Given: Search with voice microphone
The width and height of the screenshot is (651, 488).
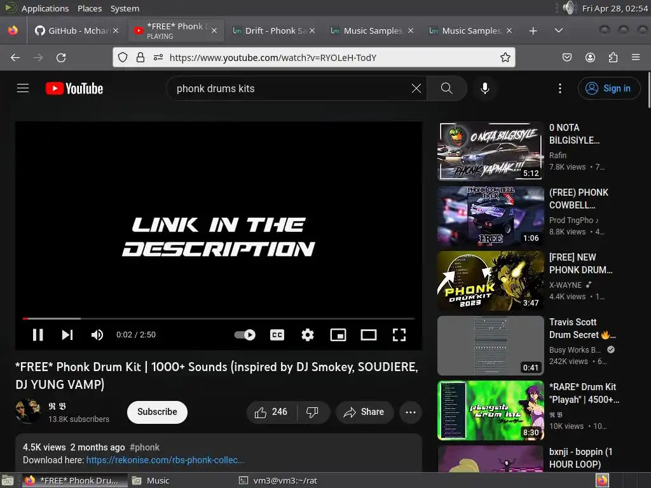Looking at the screenshot, I should pyautogui.click(x=484, y=88).
